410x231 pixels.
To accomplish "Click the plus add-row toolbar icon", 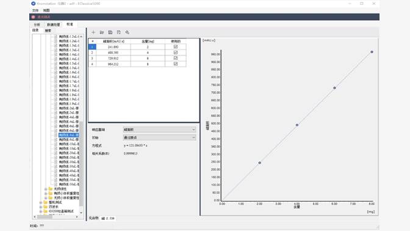I will [93, 32].
